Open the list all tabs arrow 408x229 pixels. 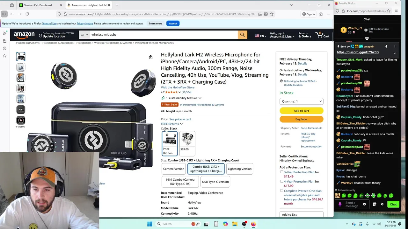pos(291,5)
